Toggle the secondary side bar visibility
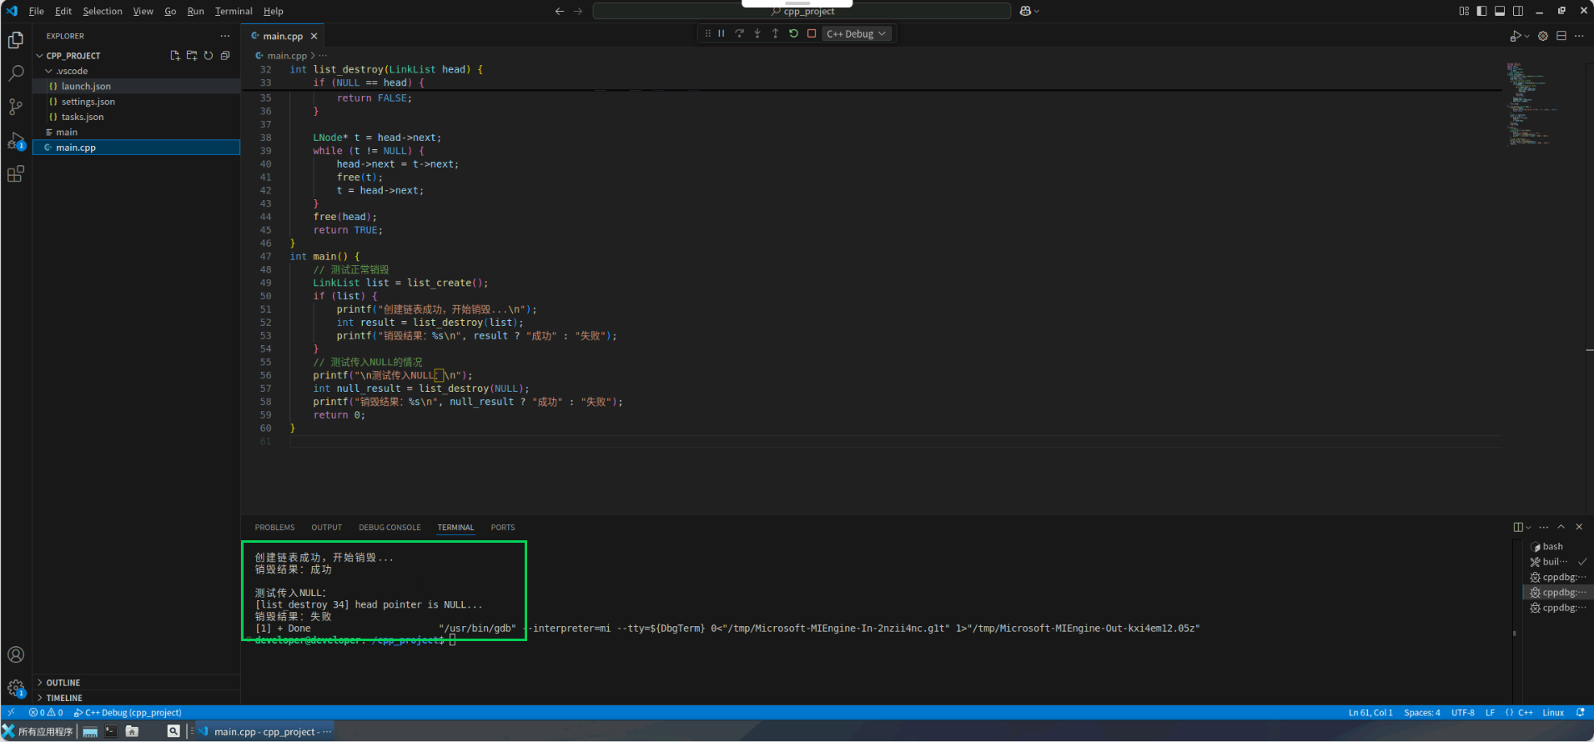Screen dimensions: 1594x742 (x=1518, y=11)
